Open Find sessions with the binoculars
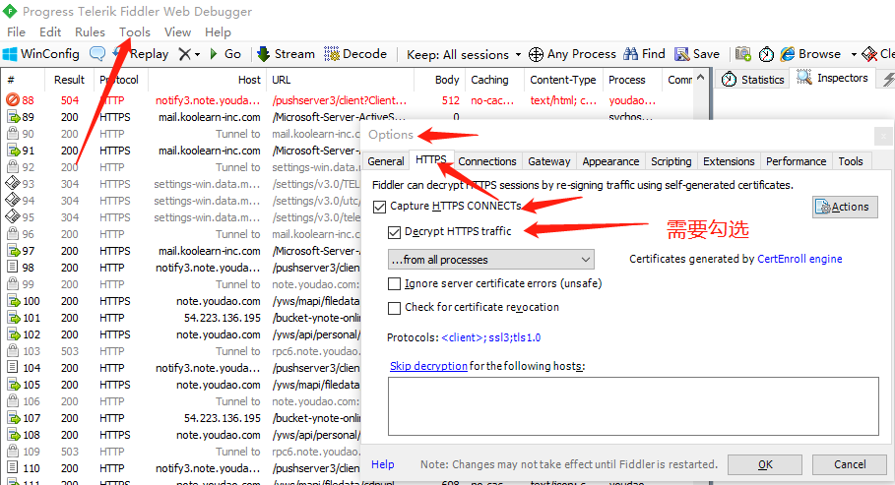Image resolution: width=895 pixels, height=485 pixels. 645,54
